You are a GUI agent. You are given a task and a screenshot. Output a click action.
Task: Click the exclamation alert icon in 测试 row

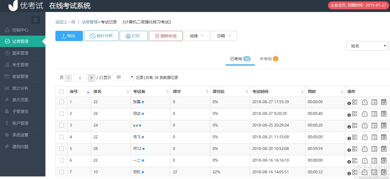point(365,114)
